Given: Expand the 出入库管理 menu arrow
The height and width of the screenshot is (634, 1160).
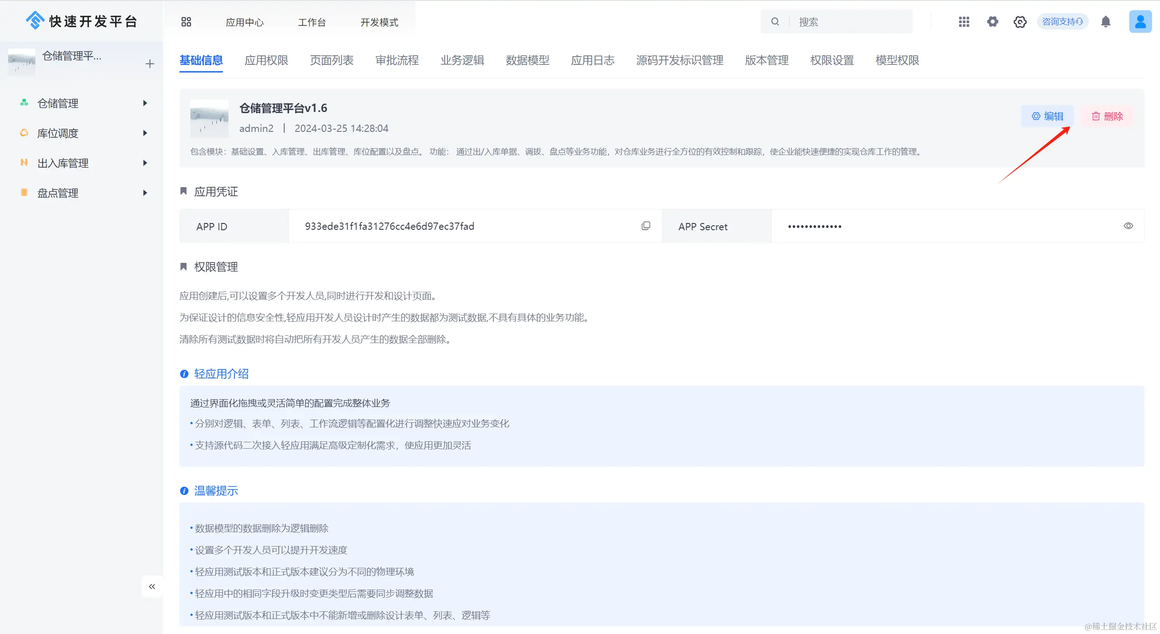Looking at the screenshot, I should (145, 163).
